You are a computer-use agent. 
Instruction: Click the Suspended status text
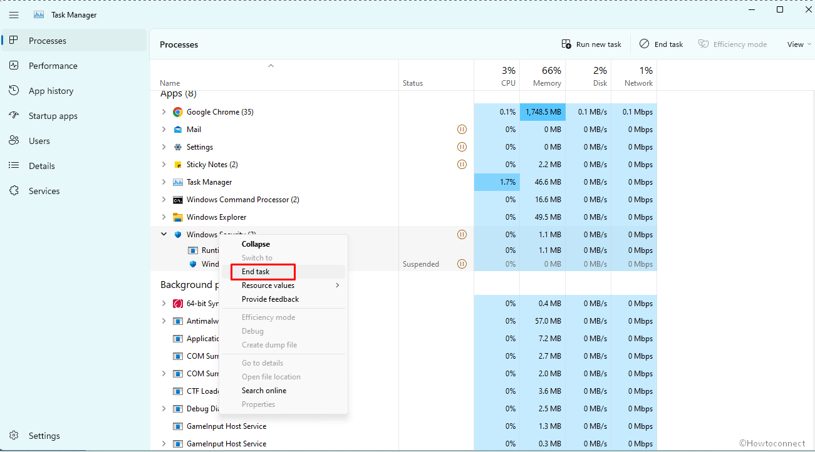click(421, 264)
